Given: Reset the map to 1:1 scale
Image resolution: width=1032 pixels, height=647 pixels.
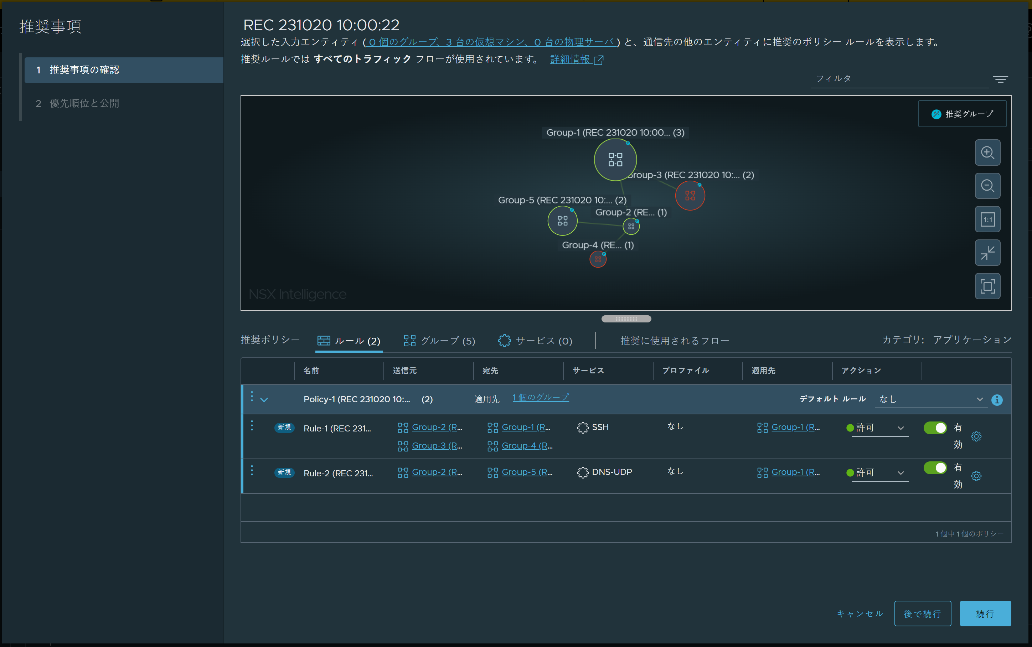Looking at the screenshot, I should tap(987, 219).
